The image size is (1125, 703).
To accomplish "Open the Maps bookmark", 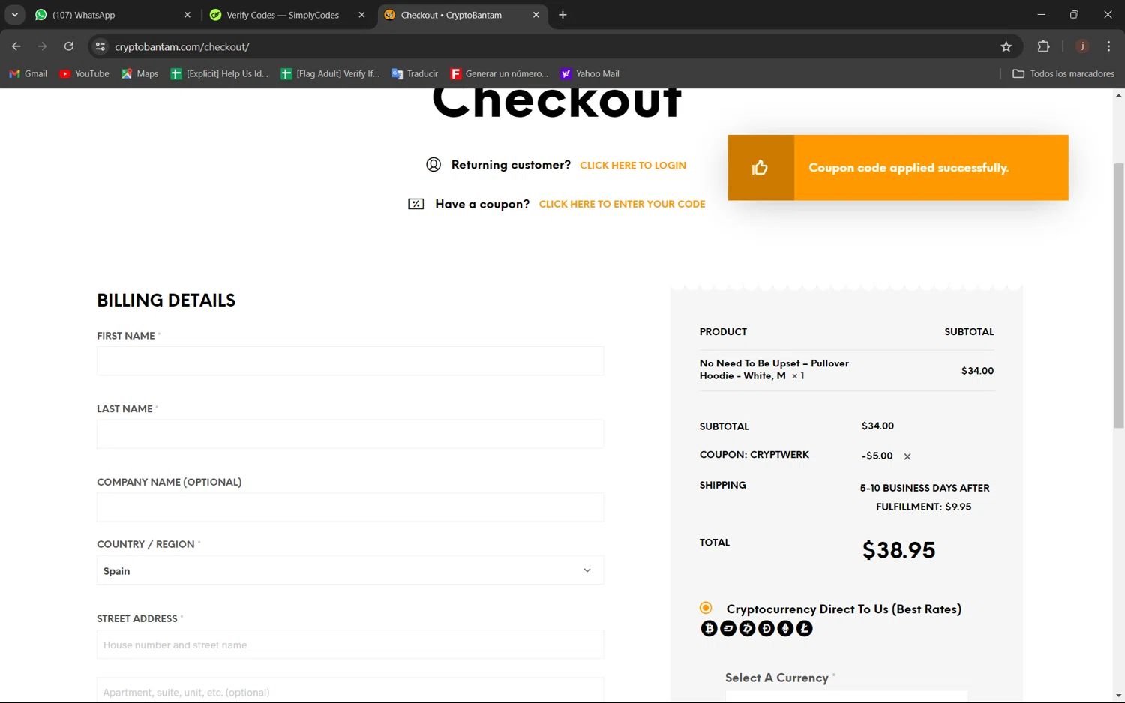I will click(140, 73).
